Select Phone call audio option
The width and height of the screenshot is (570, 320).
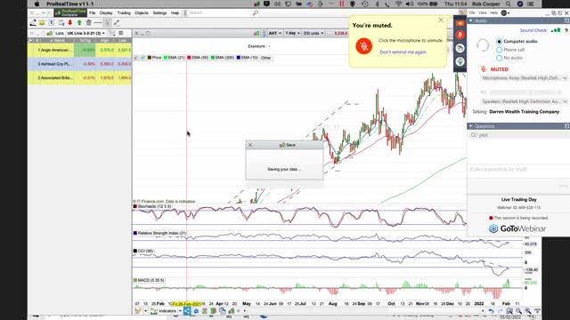pyautogui.click(x=499, y=50)
